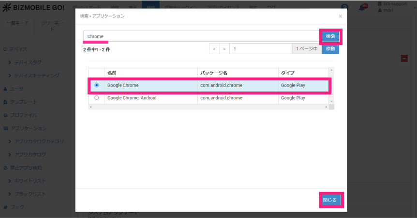Switch to 一覧モード tab
The image size is (417, 218).
pos(17,23)
